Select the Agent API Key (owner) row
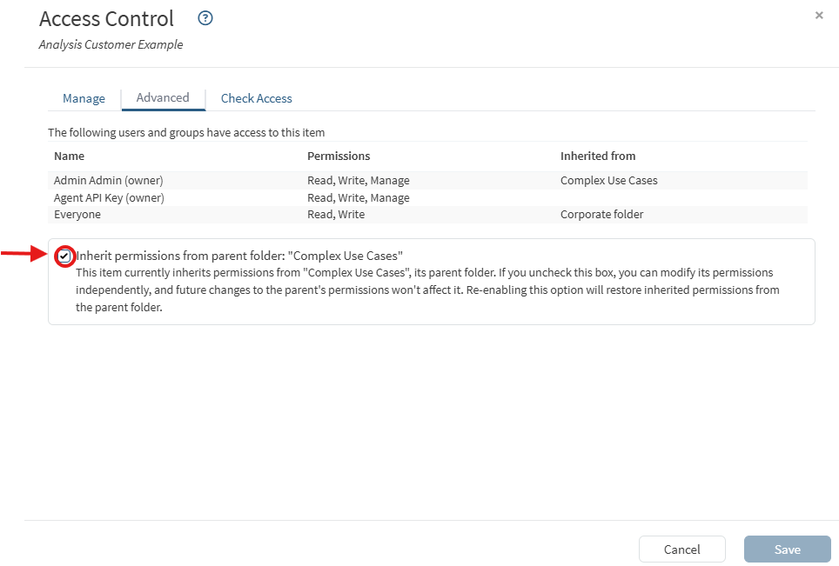The width and height of the screenshot is (839, 566). [x=109, y=197]
